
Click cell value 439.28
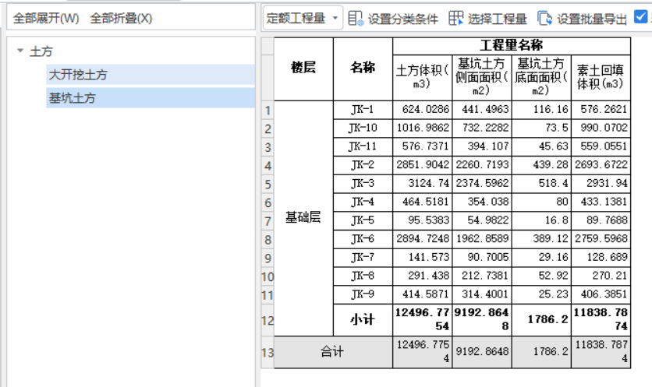pyautogui.click(x=541, y=165)
